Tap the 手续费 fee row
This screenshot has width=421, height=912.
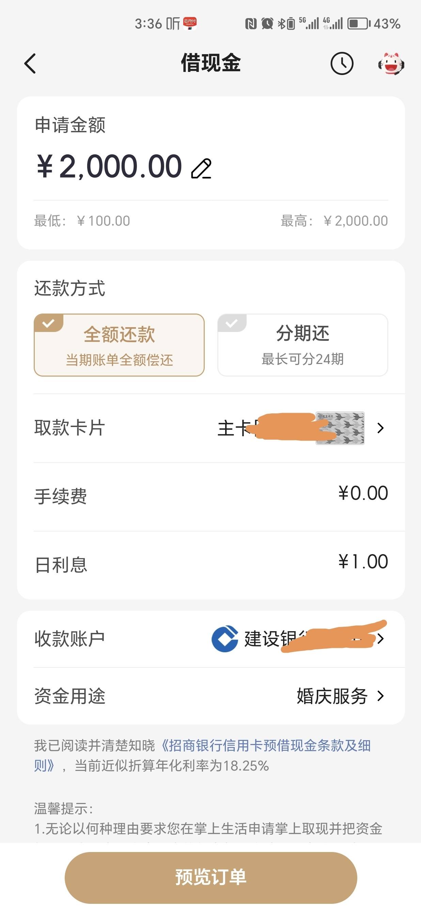point(211,496)
